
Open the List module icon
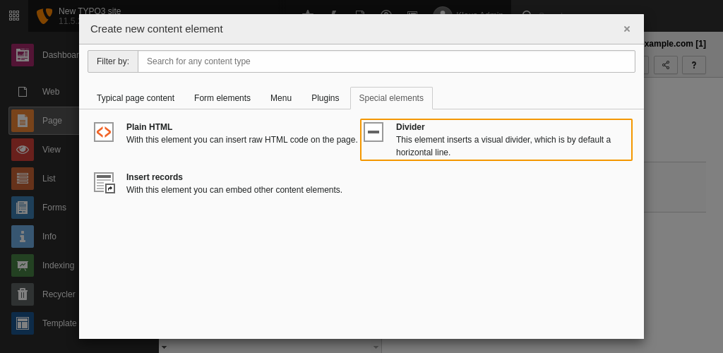point(23,179)
